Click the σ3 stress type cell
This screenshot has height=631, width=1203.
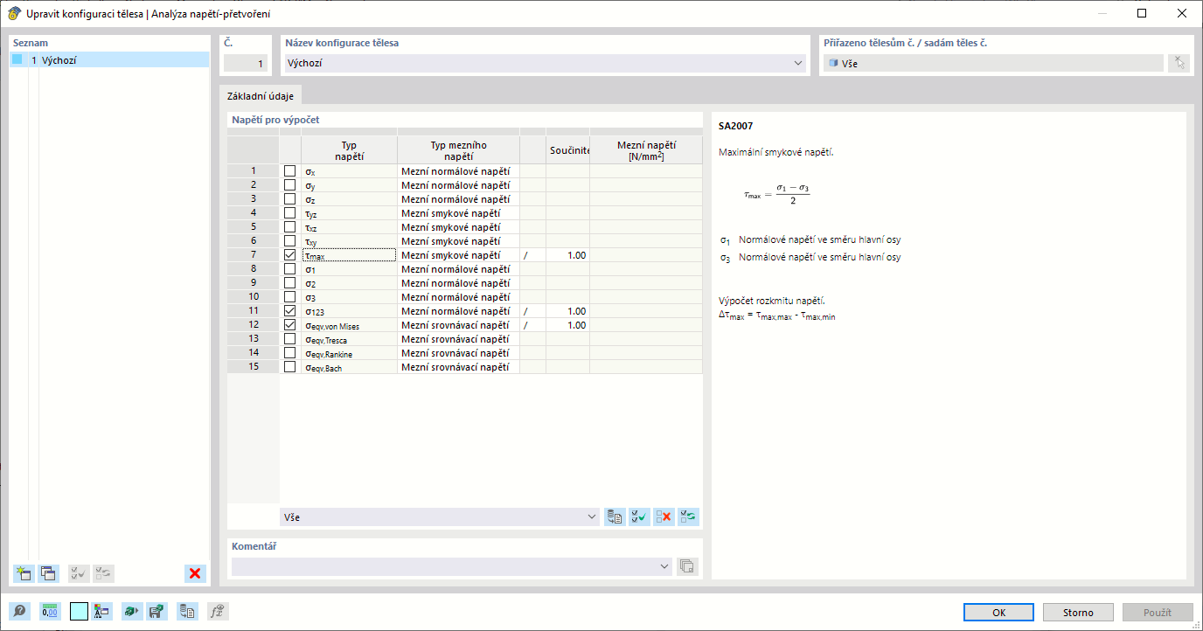(349, 297)
